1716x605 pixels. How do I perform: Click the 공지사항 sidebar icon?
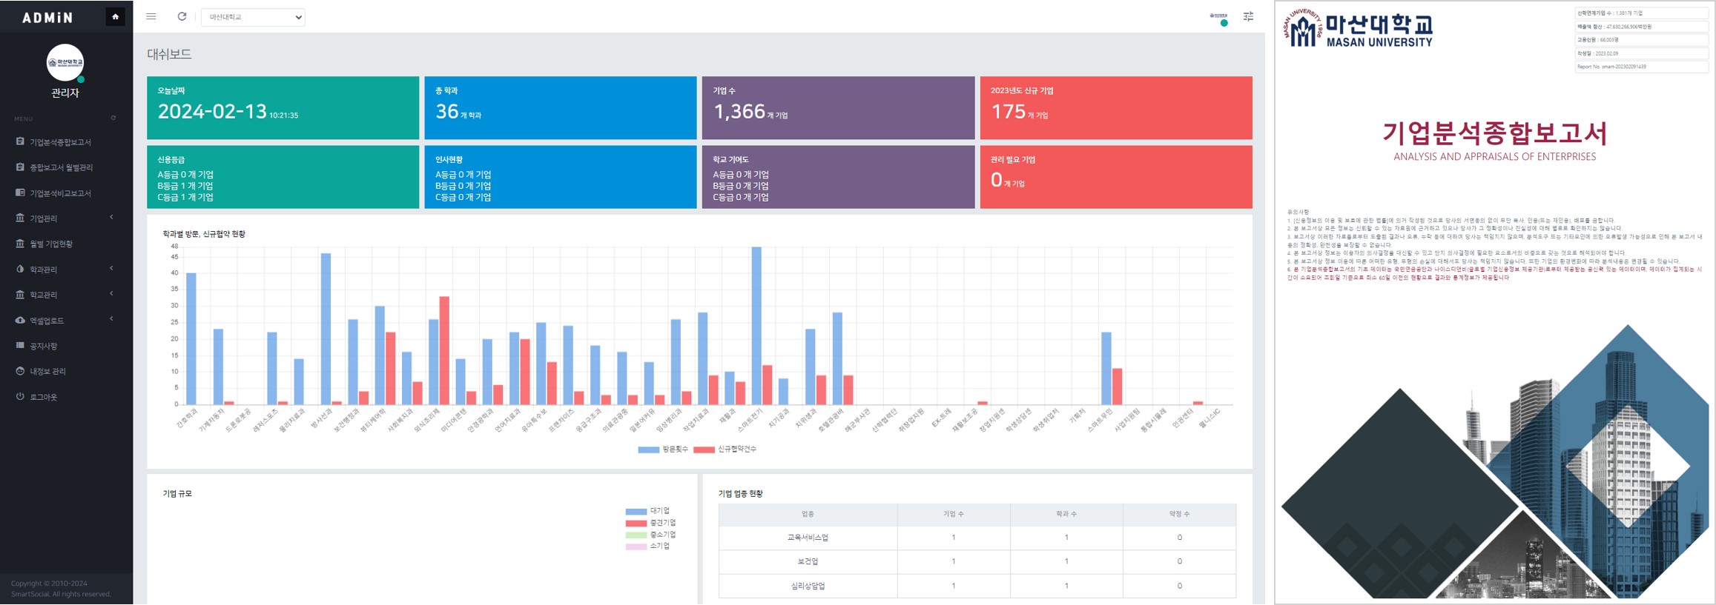(20, 345)
